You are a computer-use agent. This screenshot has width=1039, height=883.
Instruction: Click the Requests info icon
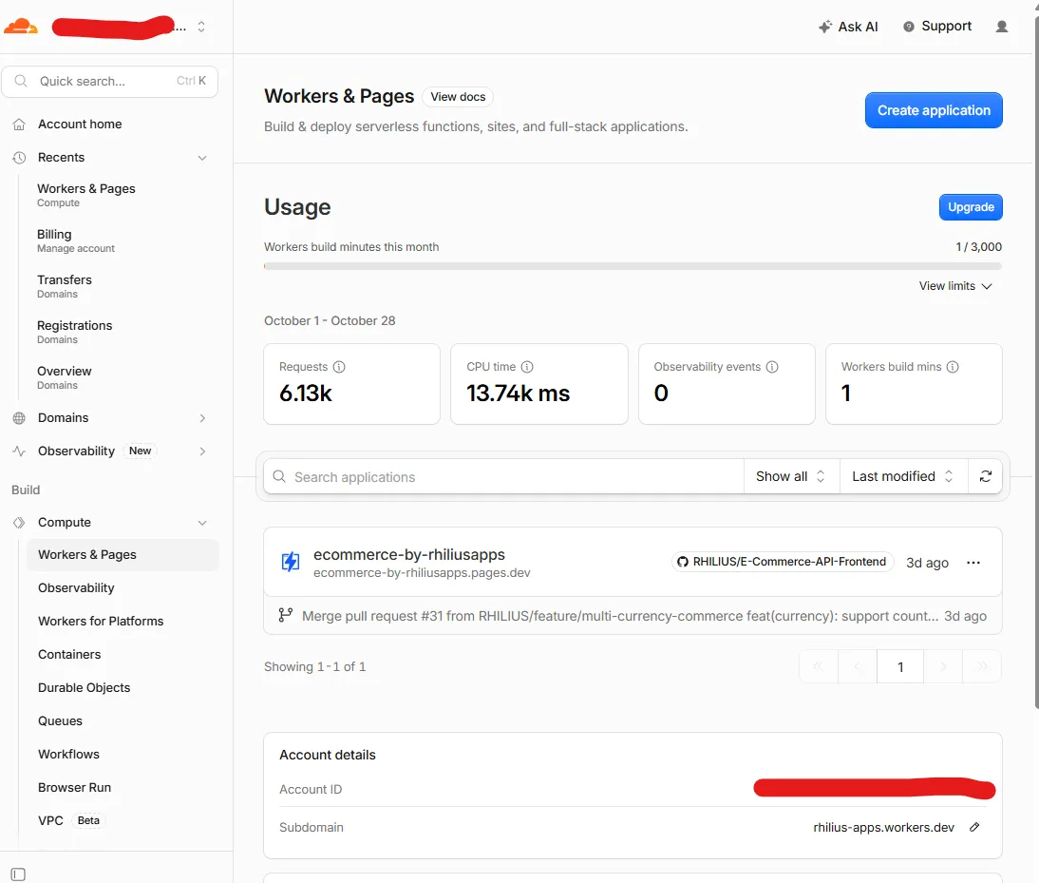pyautogui.click(x=339, y=367)
